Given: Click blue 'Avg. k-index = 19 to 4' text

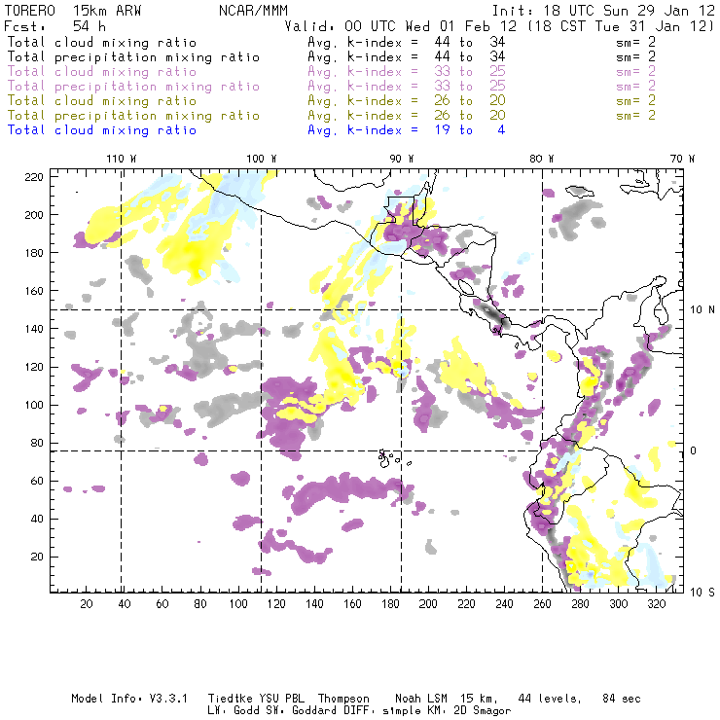Looking at the screenshot, I should coord(407,131).
